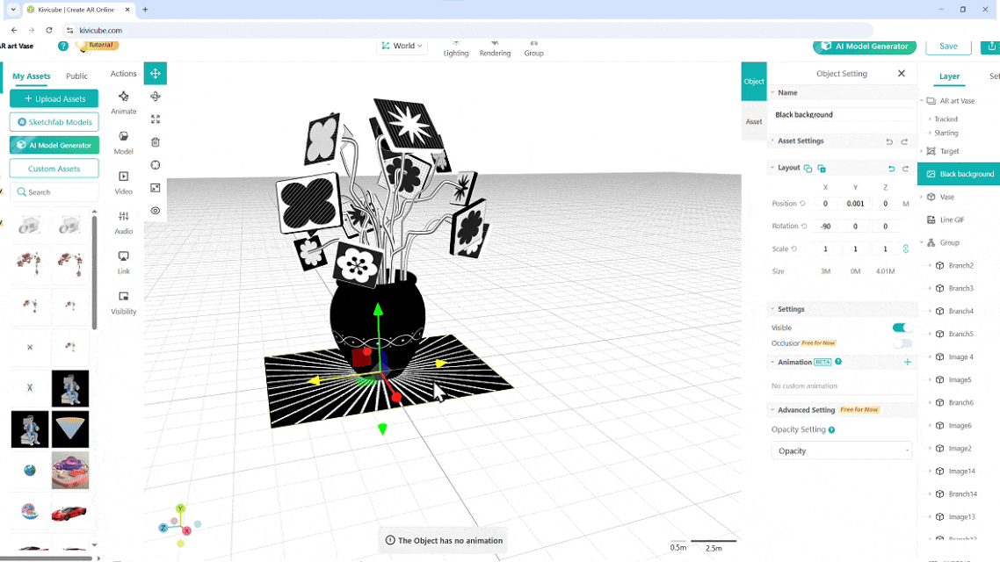Open the Animate action
Viewport: 1000px width, 562px height.
click(x=124, y=102)
